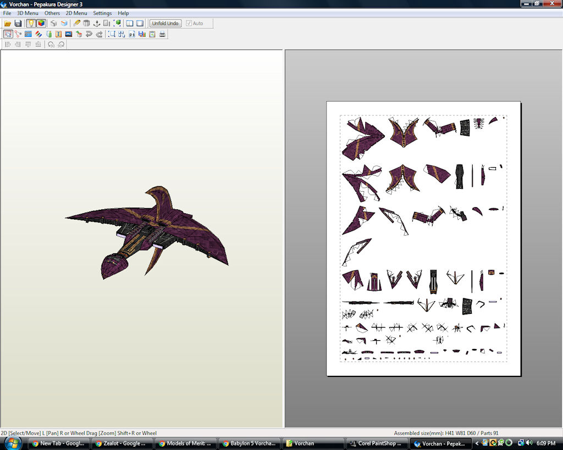This screenshot has height=450, width=563.
Task: Click the volume speaker tray icon
Action: pyautogui.click(x=529, y=443)
